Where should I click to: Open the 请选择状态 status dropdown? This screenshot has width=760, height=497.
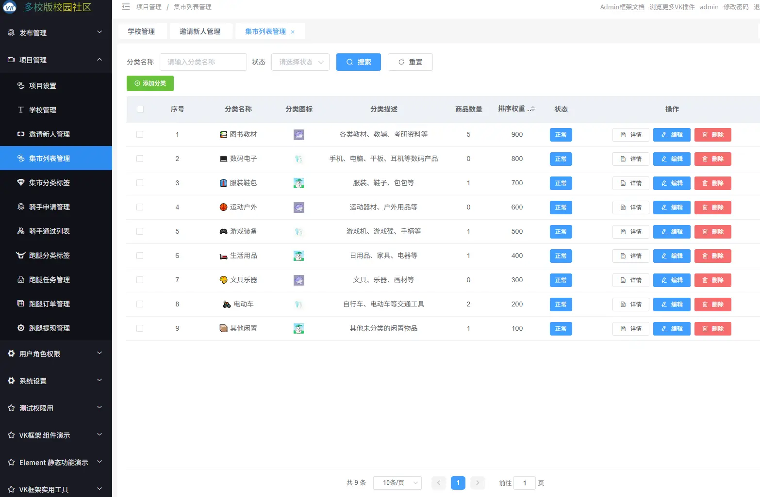coord(300,62)
